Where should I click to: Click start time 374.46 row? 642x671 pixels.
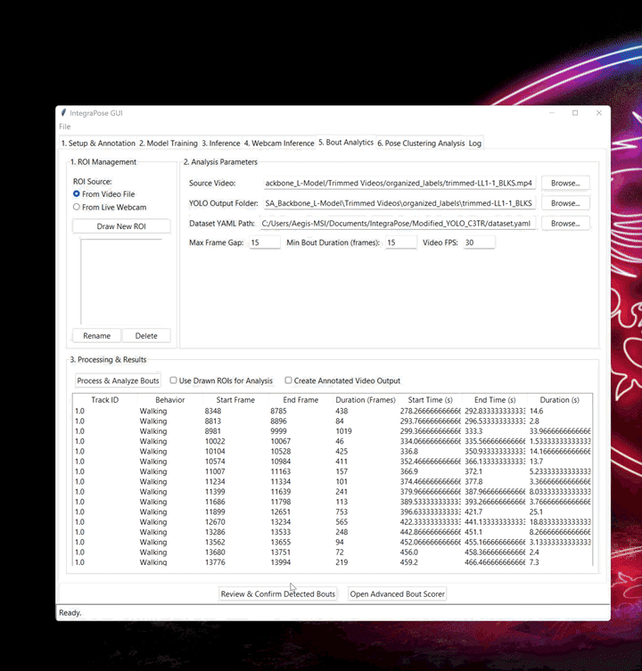430,481
